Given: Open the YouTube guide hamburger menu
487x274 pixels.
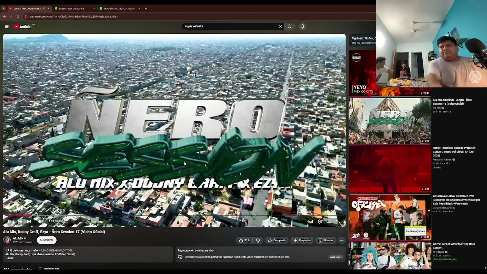Looking at the screenshot, I should pyautogui.click(x=7, y=27).
